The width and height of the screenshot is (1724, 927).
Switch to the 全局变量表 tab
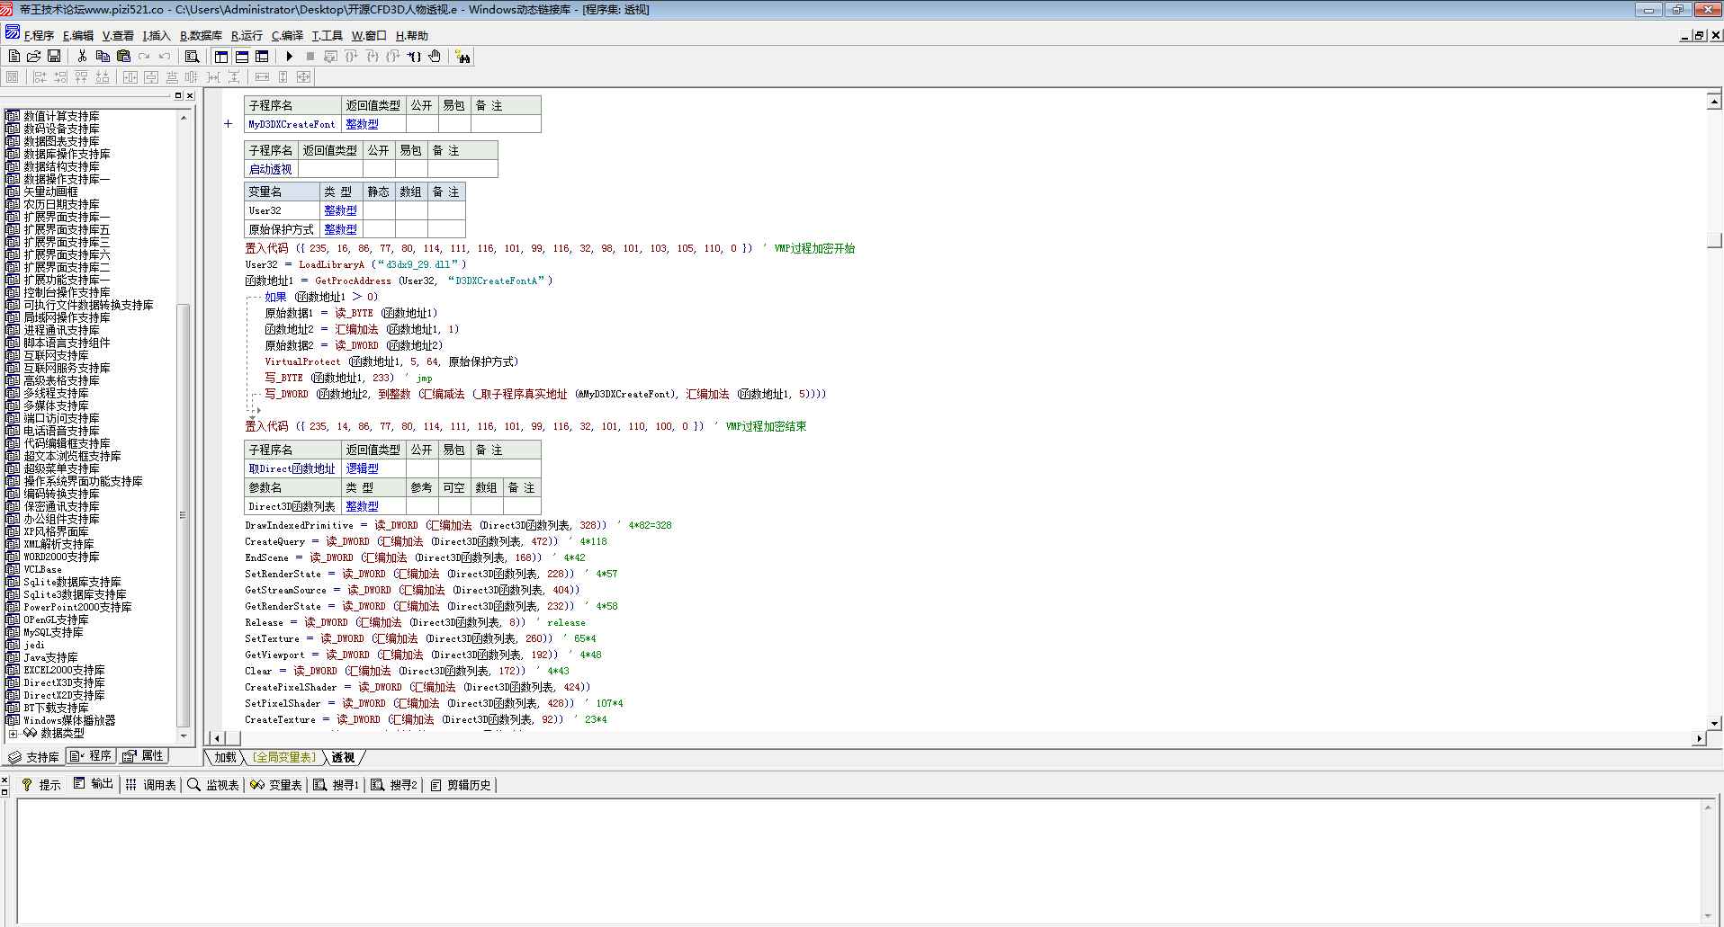point(283,758)
